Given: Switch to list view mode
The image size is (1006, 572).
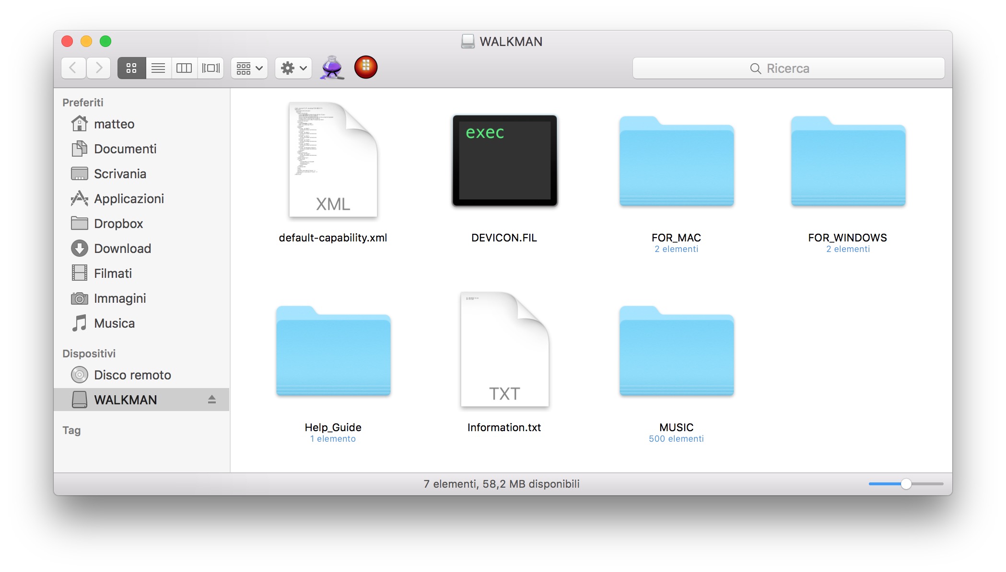Looking at the screenshot, I should point(158,68).
